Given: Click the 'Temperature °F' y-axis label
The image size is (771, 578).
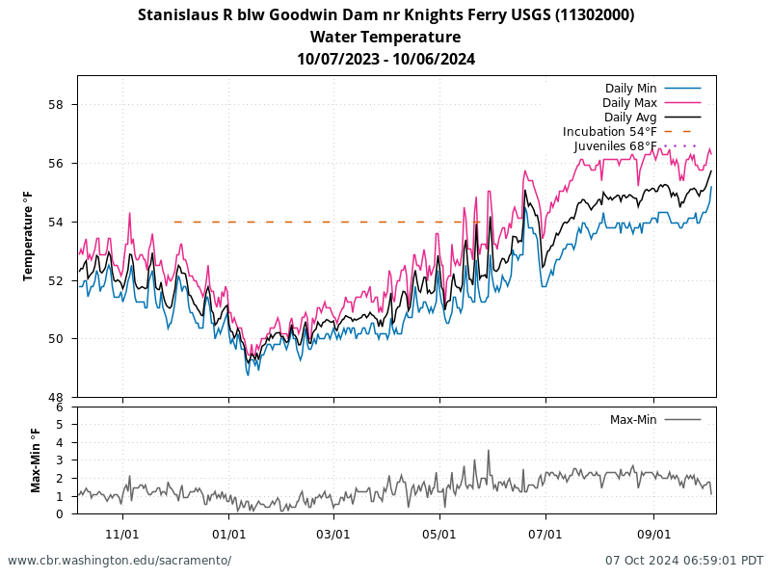Looking at the screenshot, I should [x=28, y=236].
